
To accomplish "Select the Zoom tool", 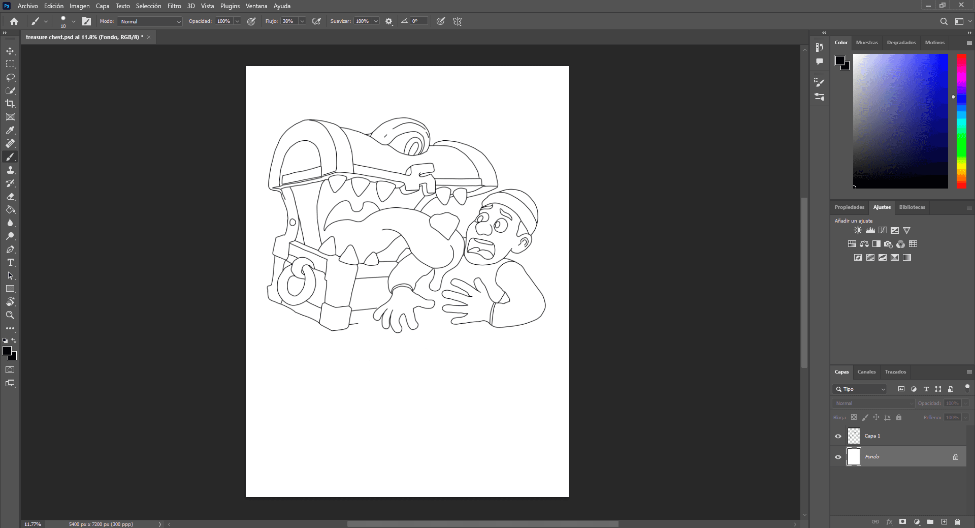I will [10, 316].
